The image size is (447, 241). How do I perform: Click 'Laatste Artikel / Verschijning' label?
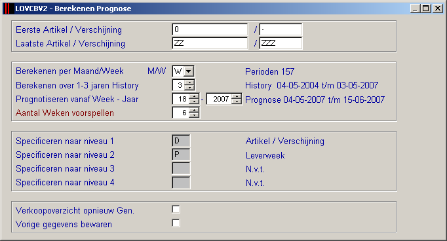point(70,44)
